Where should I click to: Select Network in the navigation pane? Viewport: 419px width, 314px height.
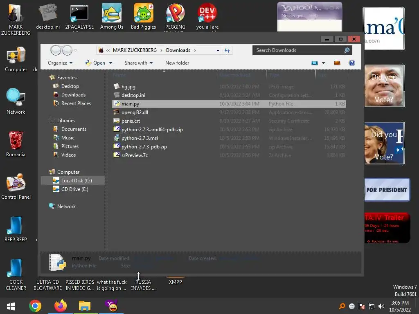66,206
